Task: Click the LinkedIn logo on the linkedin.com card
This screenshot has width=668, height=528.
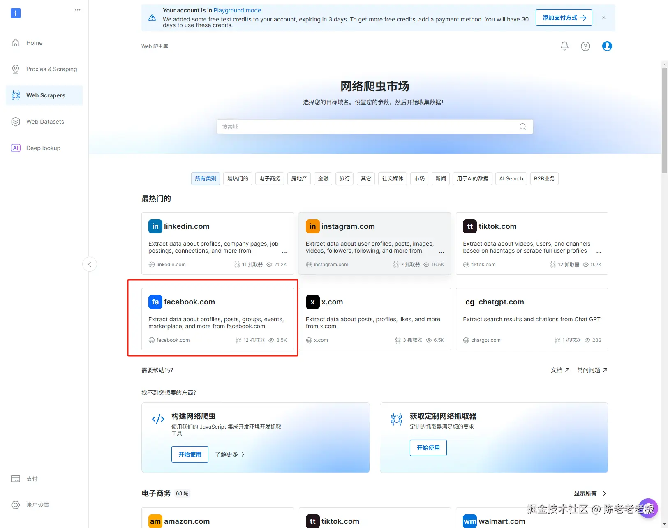Action: 155,226
